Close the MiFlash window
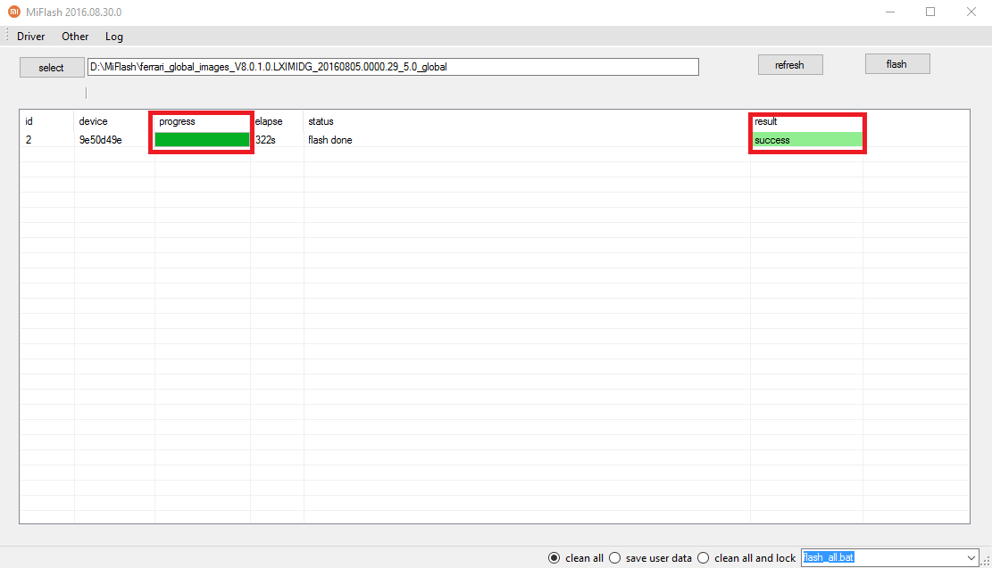This screenshot has width=992, height=568. [x=971, y=12]
